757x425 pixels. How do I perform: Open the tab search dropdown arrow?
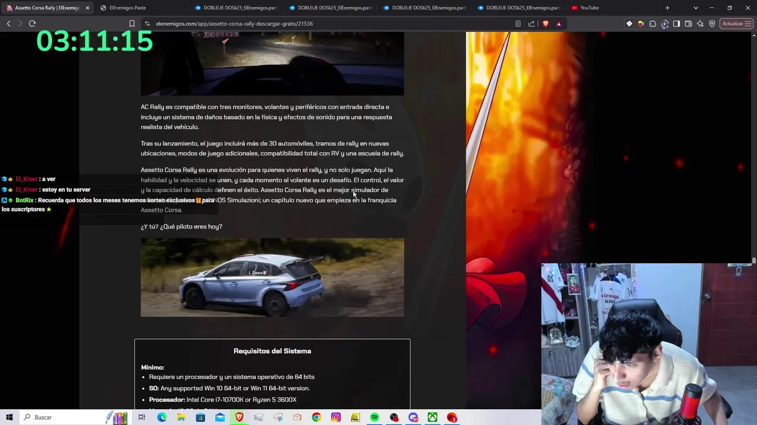click(x=695, y=8)
